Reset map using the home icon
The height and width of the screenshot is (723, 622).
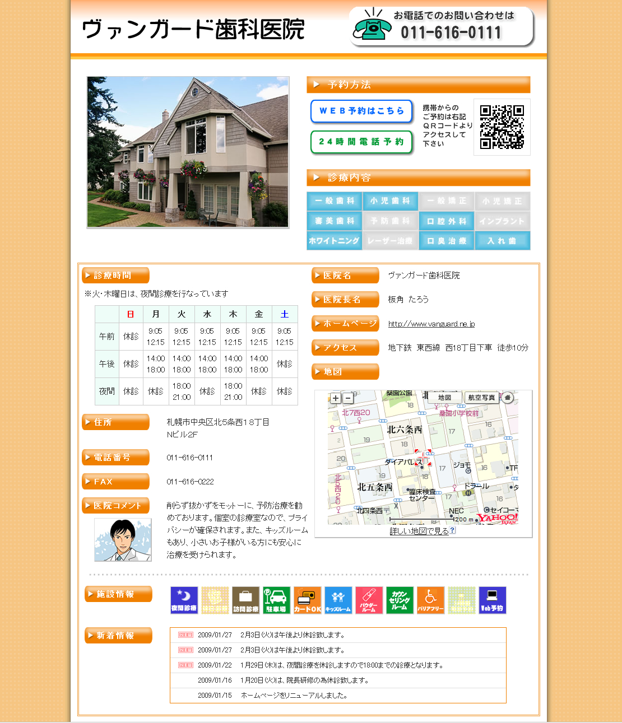point(507,398)
